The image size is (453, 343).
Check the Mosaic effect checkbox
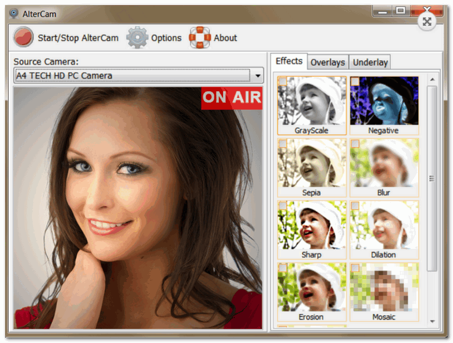click(355, 268)
